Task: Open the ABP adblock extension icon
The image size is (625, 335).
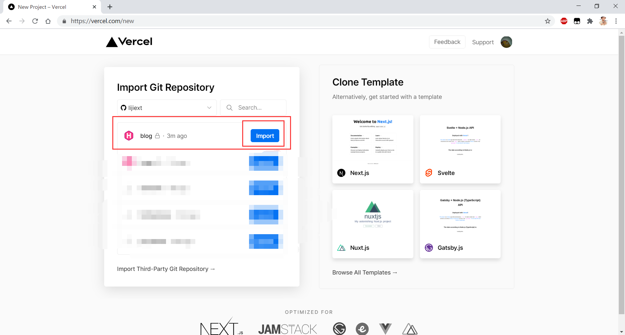Action: (564, 21)
